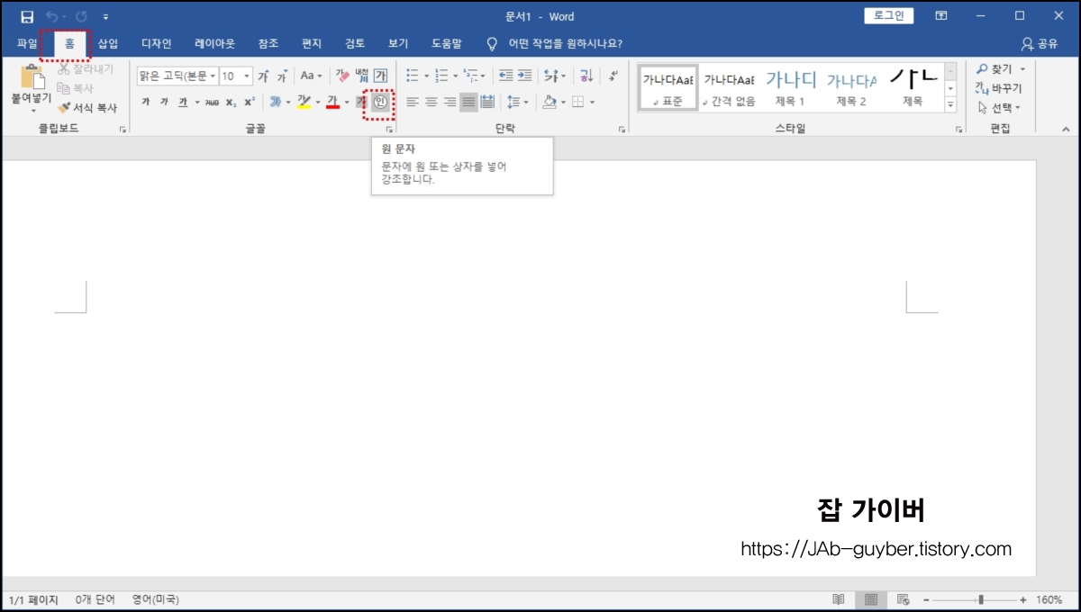This screenshot has width=1081, height=612.
Task: Open the Aa Change Case dropdown
Action: pyautogui.click(x=312, y=76)
